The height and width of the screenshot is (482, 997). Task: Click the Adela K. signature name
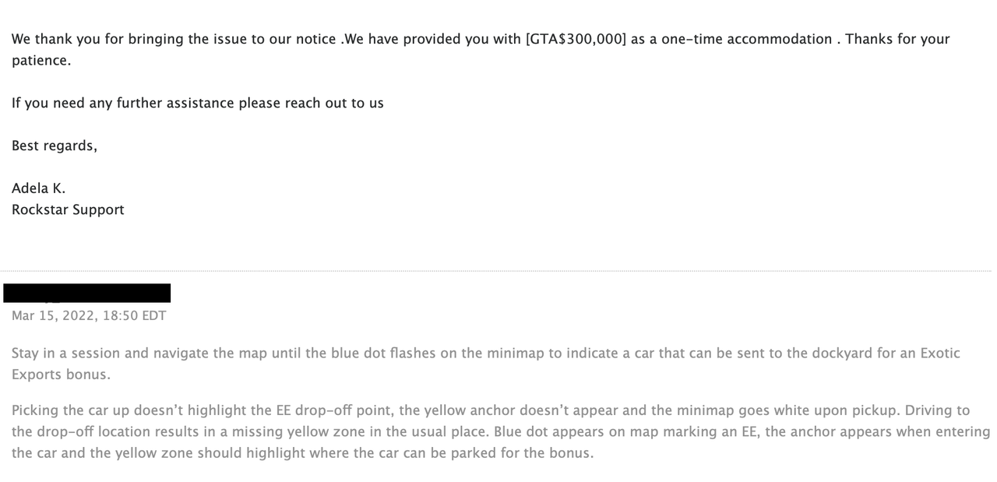(x=39, y=188)
